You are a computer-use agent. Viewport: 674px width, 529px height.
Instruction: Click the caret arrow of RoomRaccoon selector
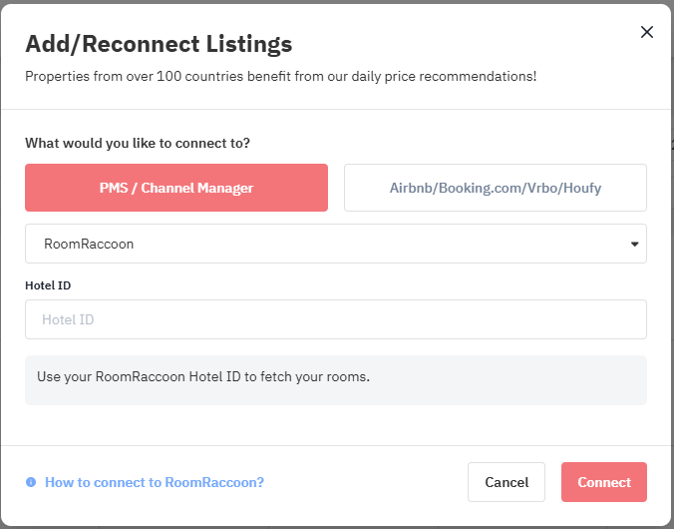point(634,245)
